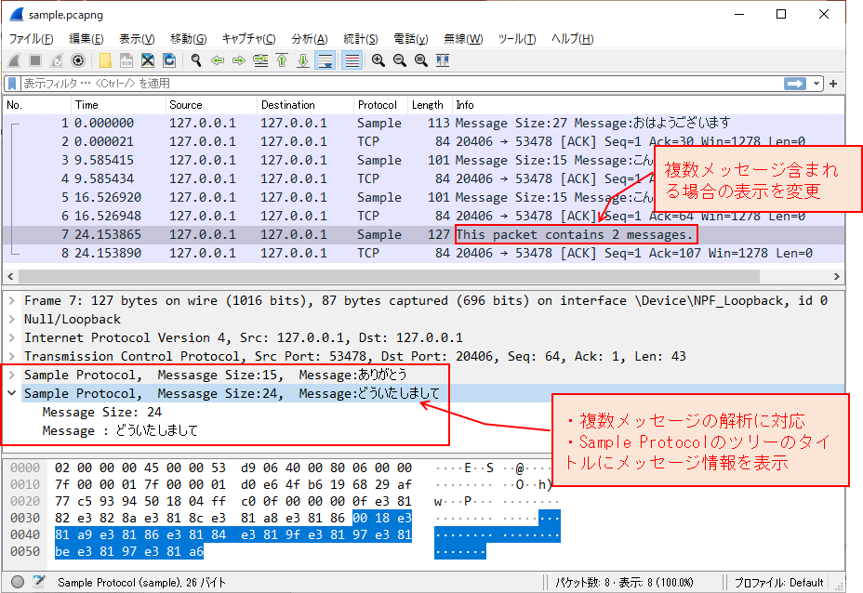Image resolution: width=863 pixels, height=593 pixels.
Task: Click the capture file properties status icon
Action: pos(38,582)
